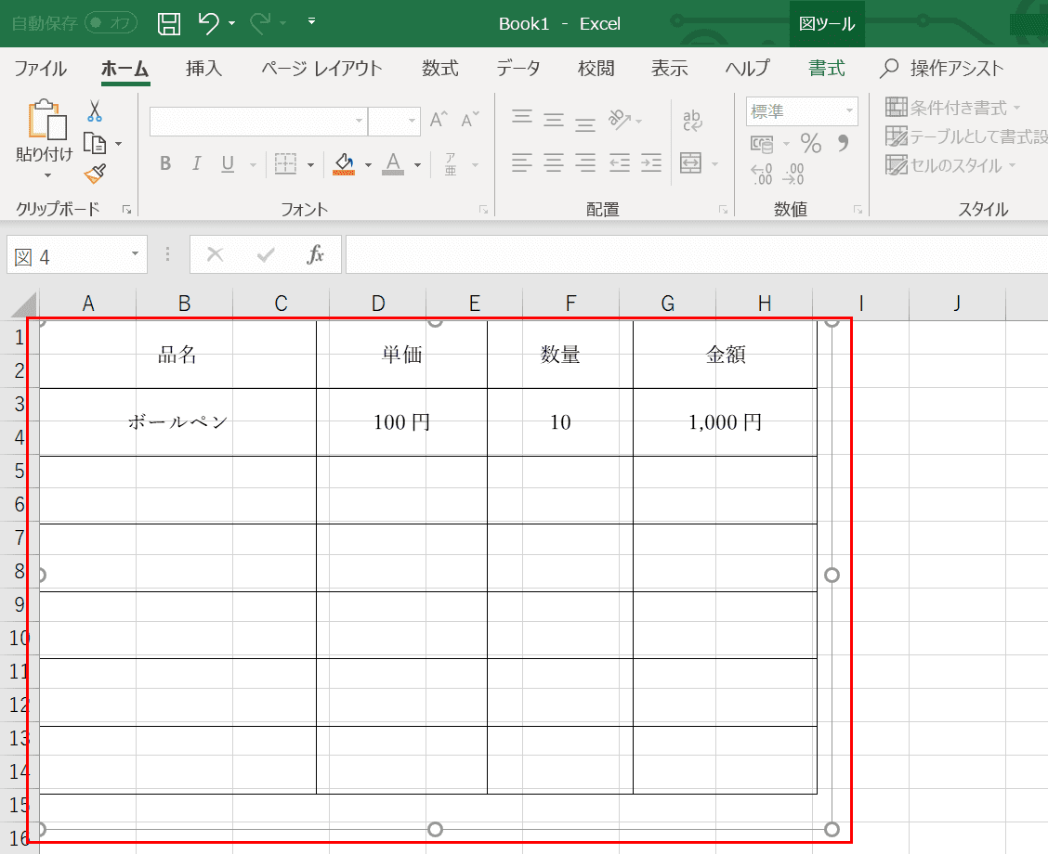1048x854 pixels.
Task: Click テーブルとして書式設定 button
Action: coord(966,136)
